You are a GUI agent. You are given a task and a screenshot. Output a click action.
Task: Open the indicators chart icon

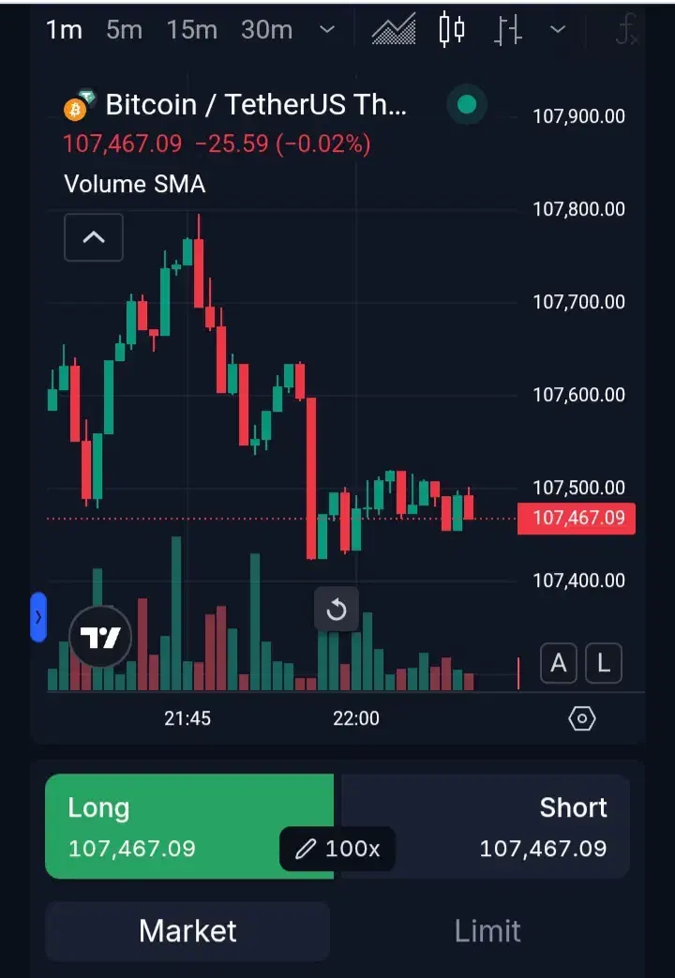click(394, 29)
